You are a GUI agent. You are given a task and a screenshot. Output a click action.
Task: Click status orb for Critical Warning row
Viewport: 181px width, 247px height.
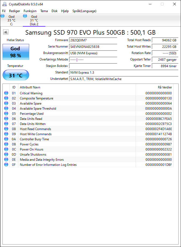6,93
